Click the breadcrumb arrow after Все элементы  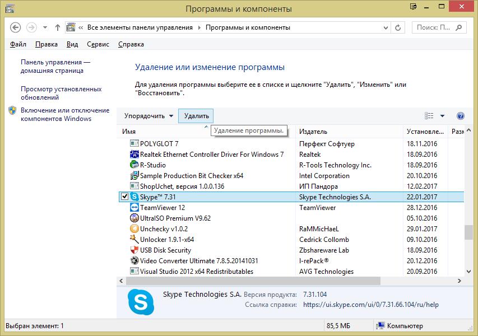tap(199, 27)
